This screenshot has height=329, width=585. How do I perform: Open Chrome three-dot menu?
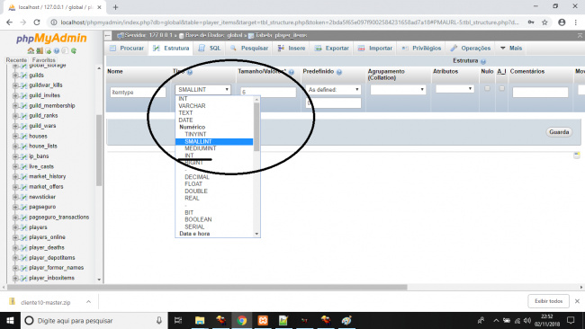(x=576, y=22)
